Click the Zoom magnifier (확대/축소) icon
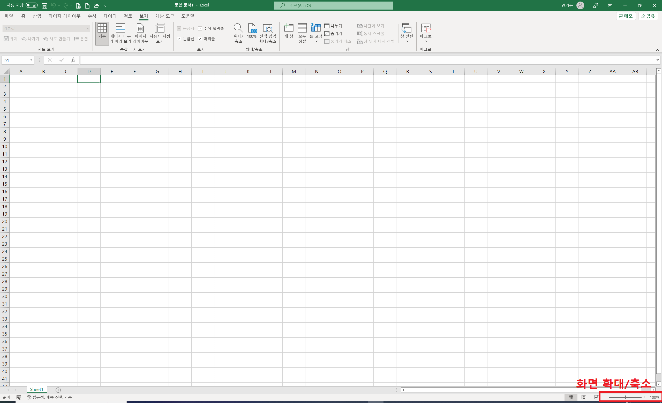The width and height of the screenshot is (662, 403). [238, 28]
